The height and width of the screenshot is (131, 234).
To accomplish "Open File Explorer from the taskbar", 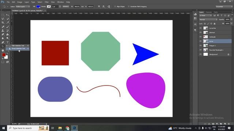I will (x=60, y=128).
